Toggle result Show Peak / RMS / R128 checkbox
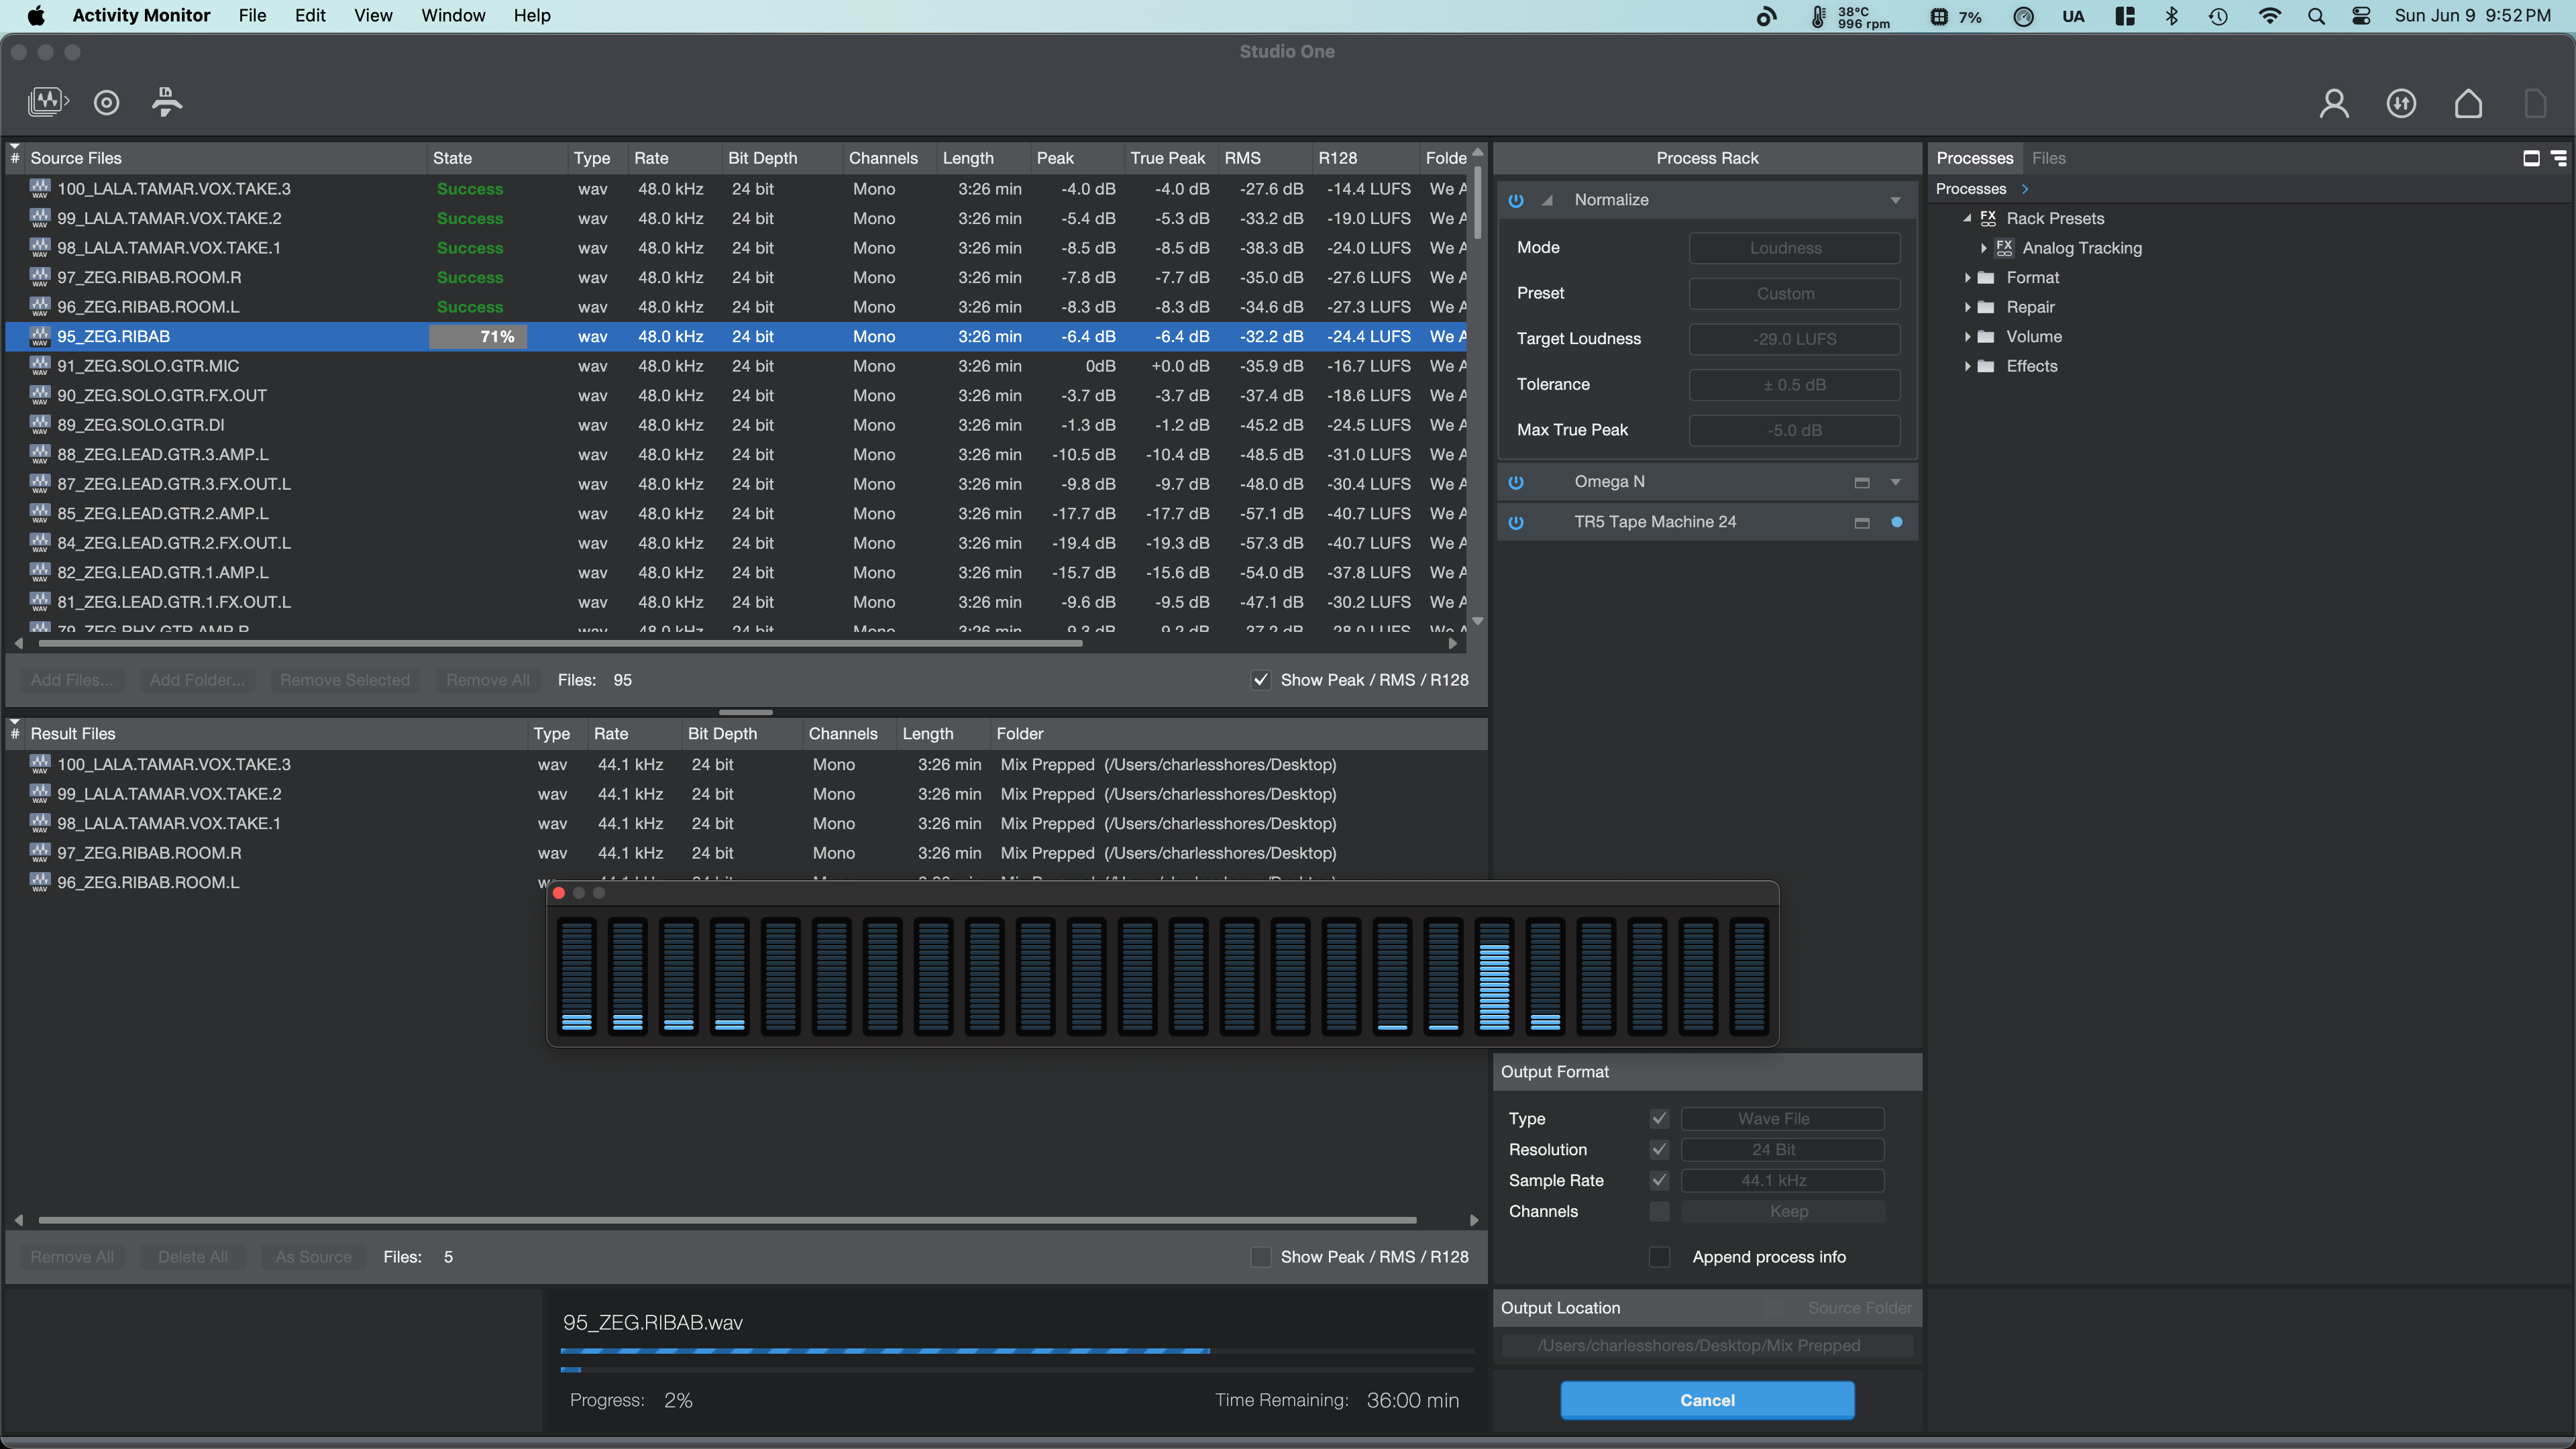This screenshot has height=1449, width=2576. (1260, 1257)
